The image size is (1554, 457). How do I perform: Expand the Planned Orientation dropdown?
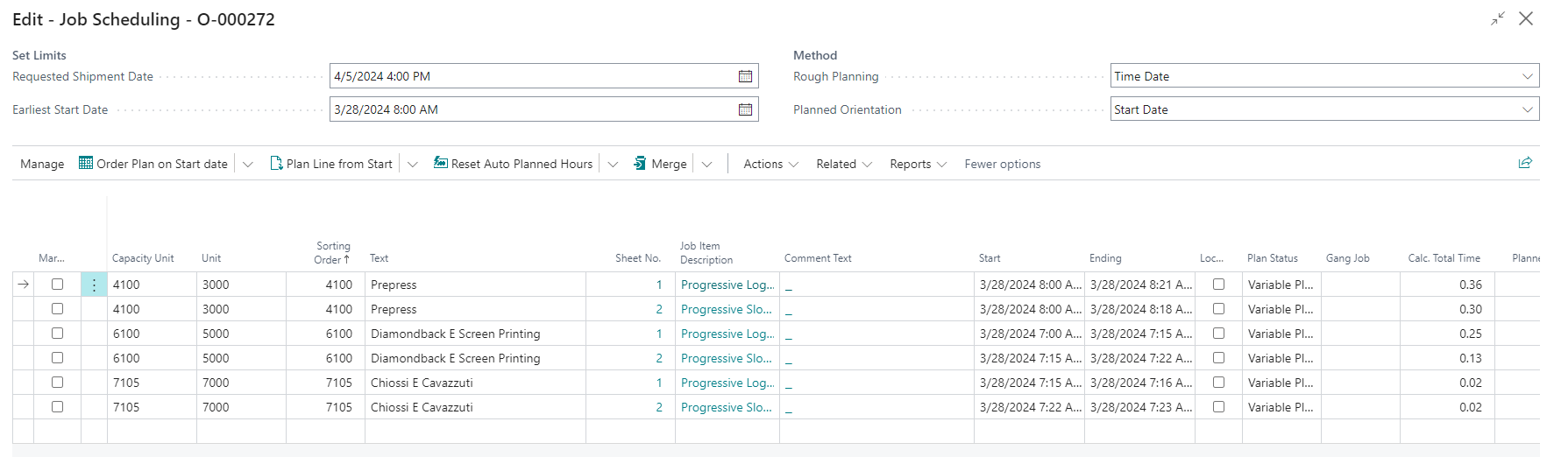click(x=1528, y=110)
